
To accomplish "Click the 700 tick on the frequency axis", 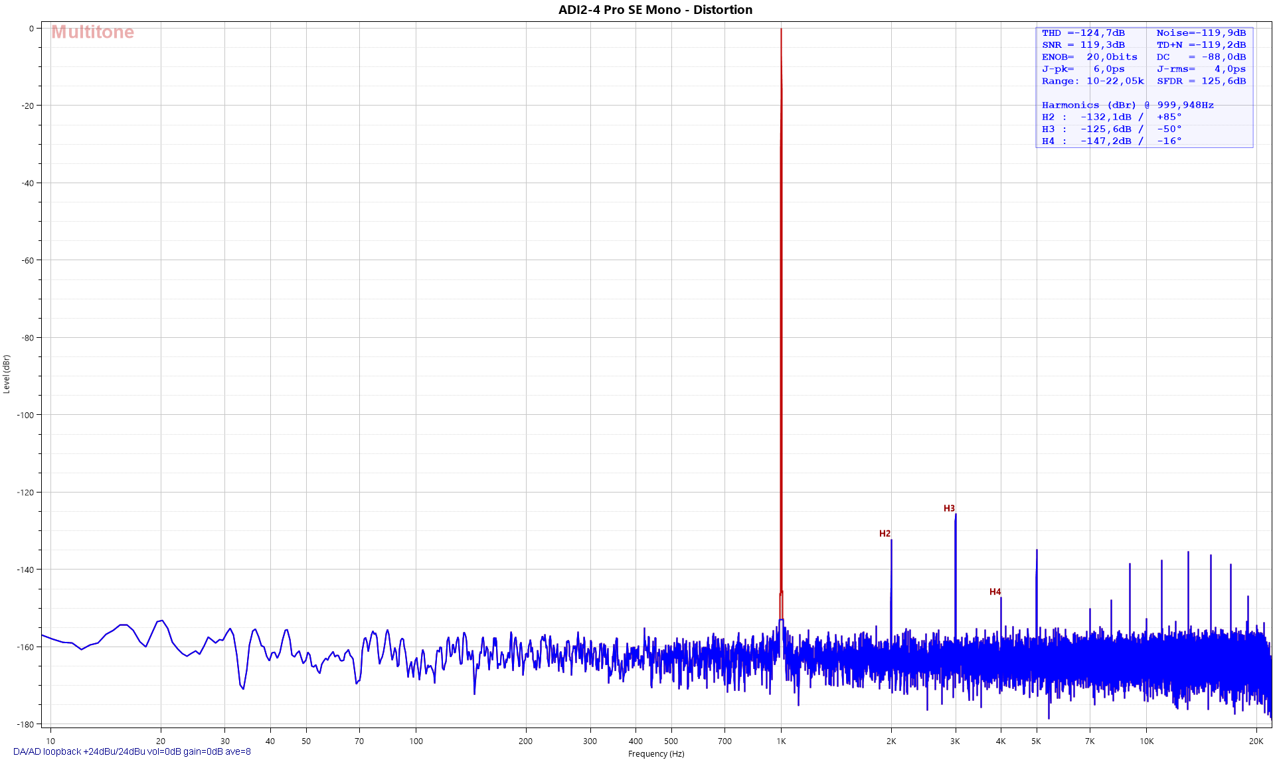I will 724,741.
